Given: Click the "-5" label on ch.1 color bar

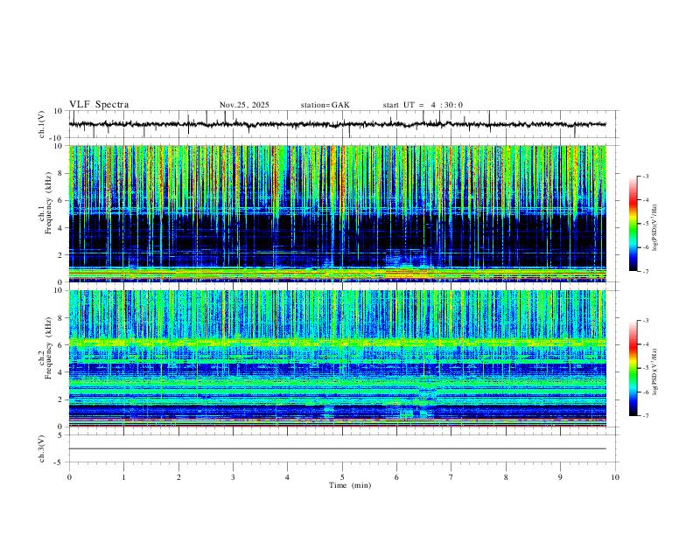Looking at the screenshot, I should click(x=646, y=224).
